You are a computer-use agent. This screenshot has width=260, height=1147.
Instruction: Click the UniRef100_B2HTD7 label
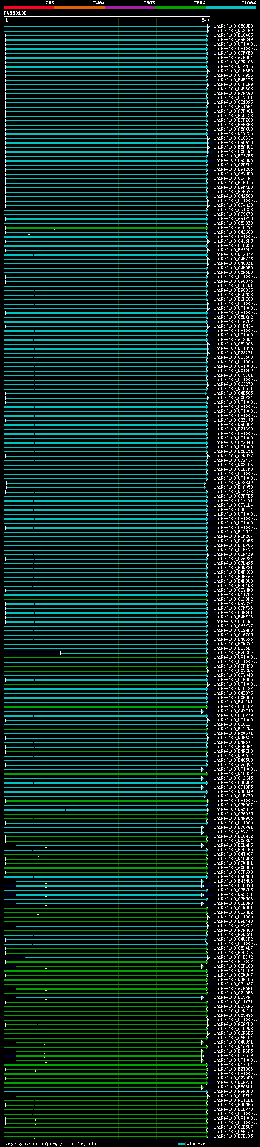click(x=233, y=707)
